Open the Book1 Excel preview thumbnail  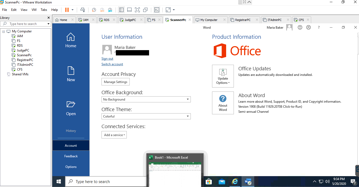tap(175, 170)
